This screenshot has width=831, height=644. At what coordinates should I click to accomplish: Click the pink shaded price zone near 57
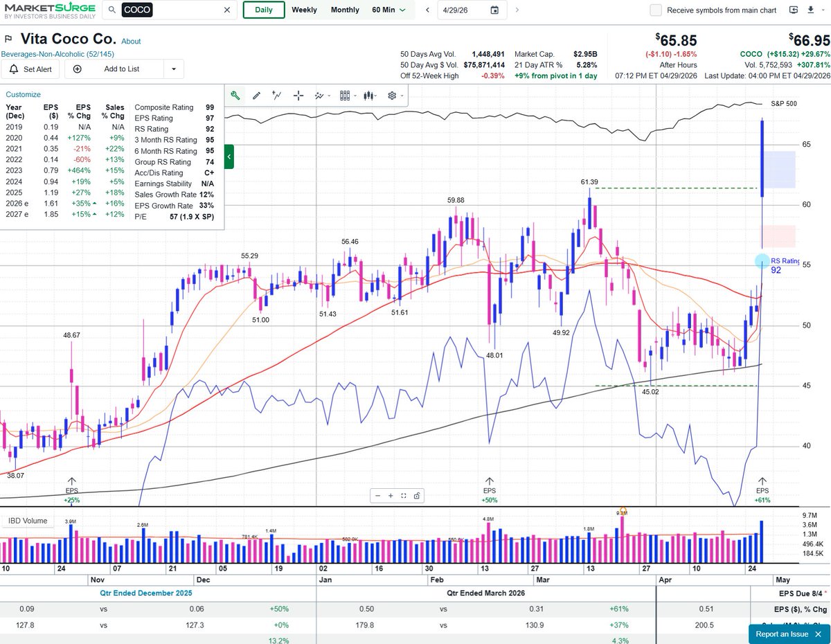click(778, 236)
